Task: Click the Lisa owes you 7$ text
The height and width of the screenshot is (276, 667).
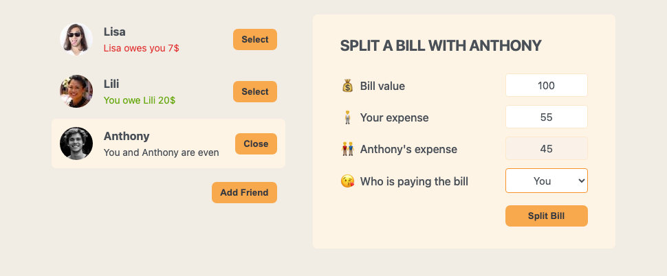Action: coord(141,49)
